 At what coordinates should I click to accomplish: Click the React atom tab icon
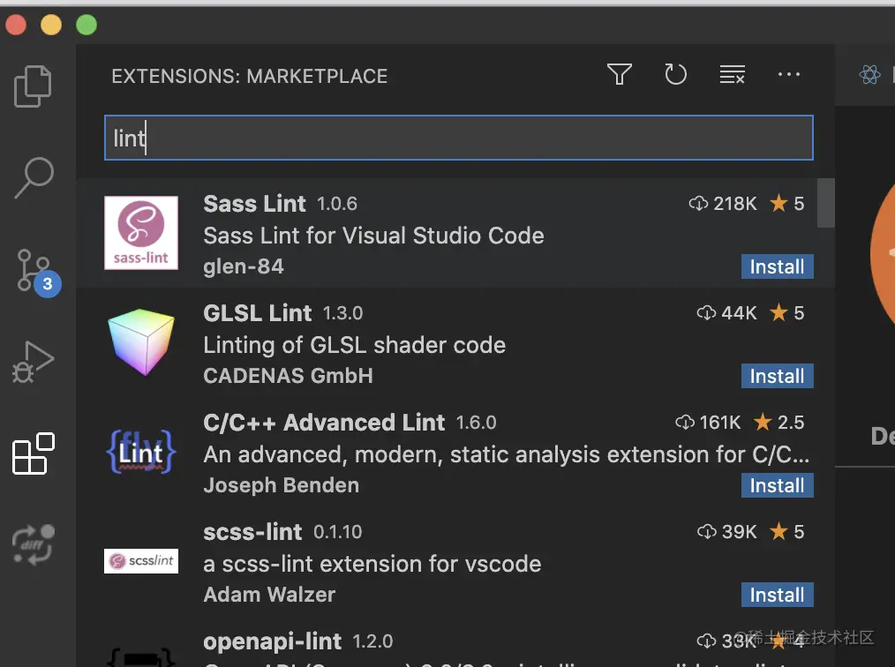(x=870, y=74)
